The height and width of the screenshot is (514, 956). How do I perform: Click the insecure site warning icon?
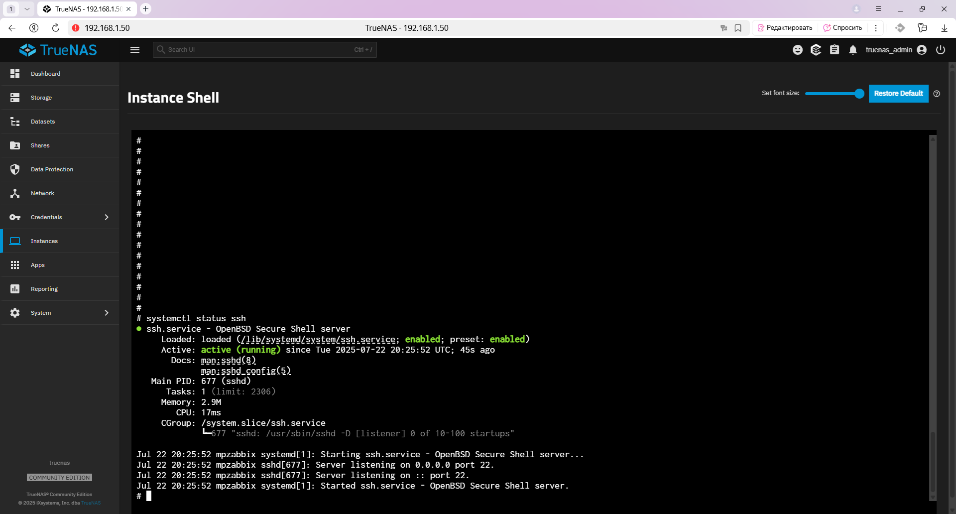click(76, 28)
